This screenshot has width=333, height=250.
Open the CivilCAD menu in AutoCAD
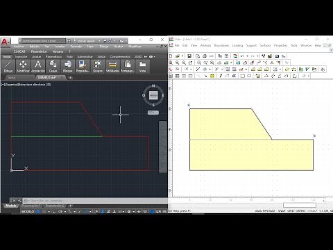[19, 51]
